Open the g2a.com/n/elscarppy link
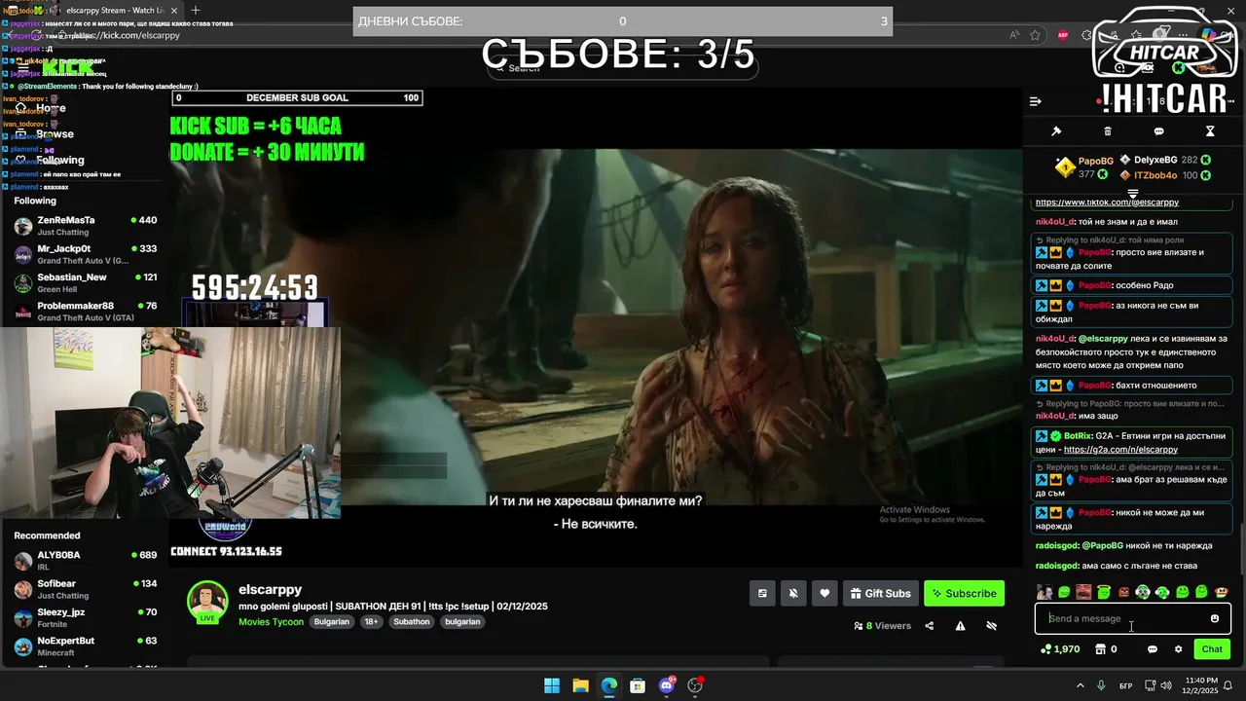 [1120, 450]
